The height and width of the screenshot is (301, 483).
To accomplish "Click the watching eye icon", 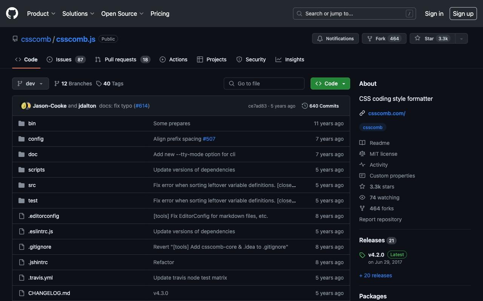I will coord(362,198).
